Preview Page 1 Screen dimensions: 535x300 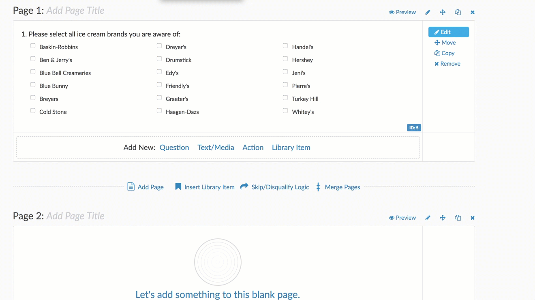[402, 12]
